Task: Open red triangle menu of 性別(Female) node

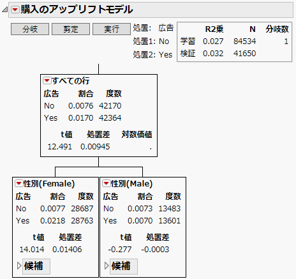Action: click(x=19, y=183)
